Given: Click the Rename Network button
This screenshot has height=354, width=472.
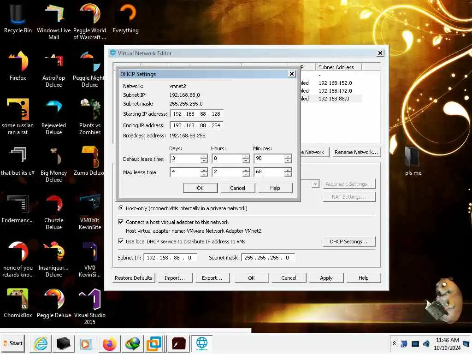Looking at the screenshot, I should (356, 152).
